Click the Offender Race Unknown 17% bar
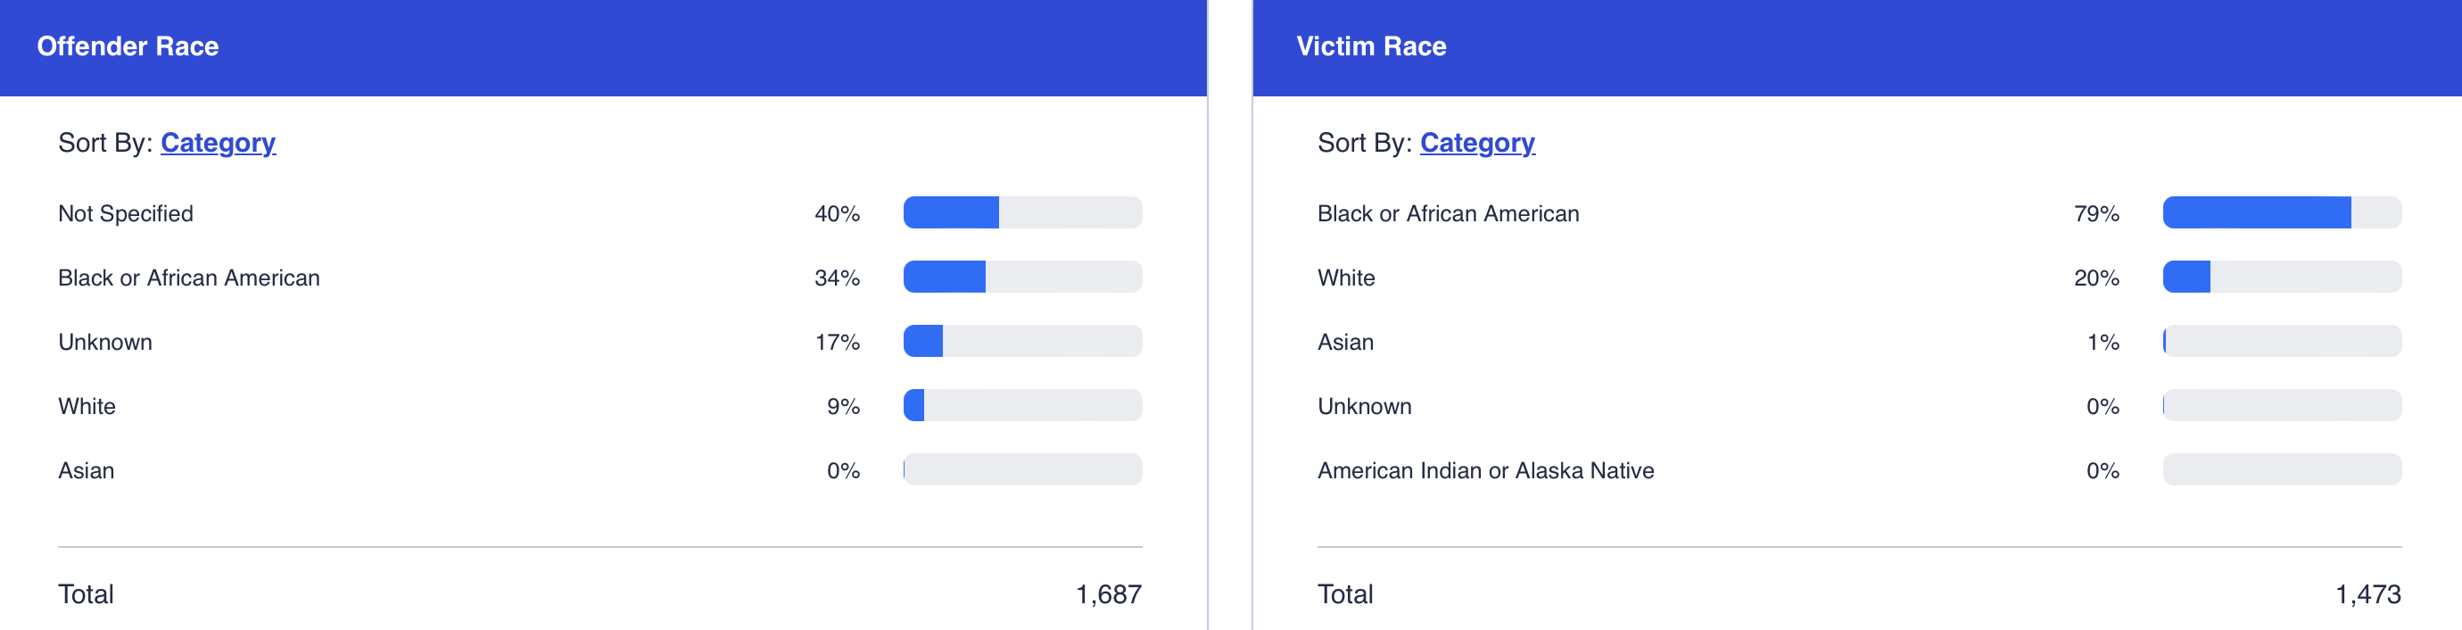2462x630 pixels. pos(1021,341)
